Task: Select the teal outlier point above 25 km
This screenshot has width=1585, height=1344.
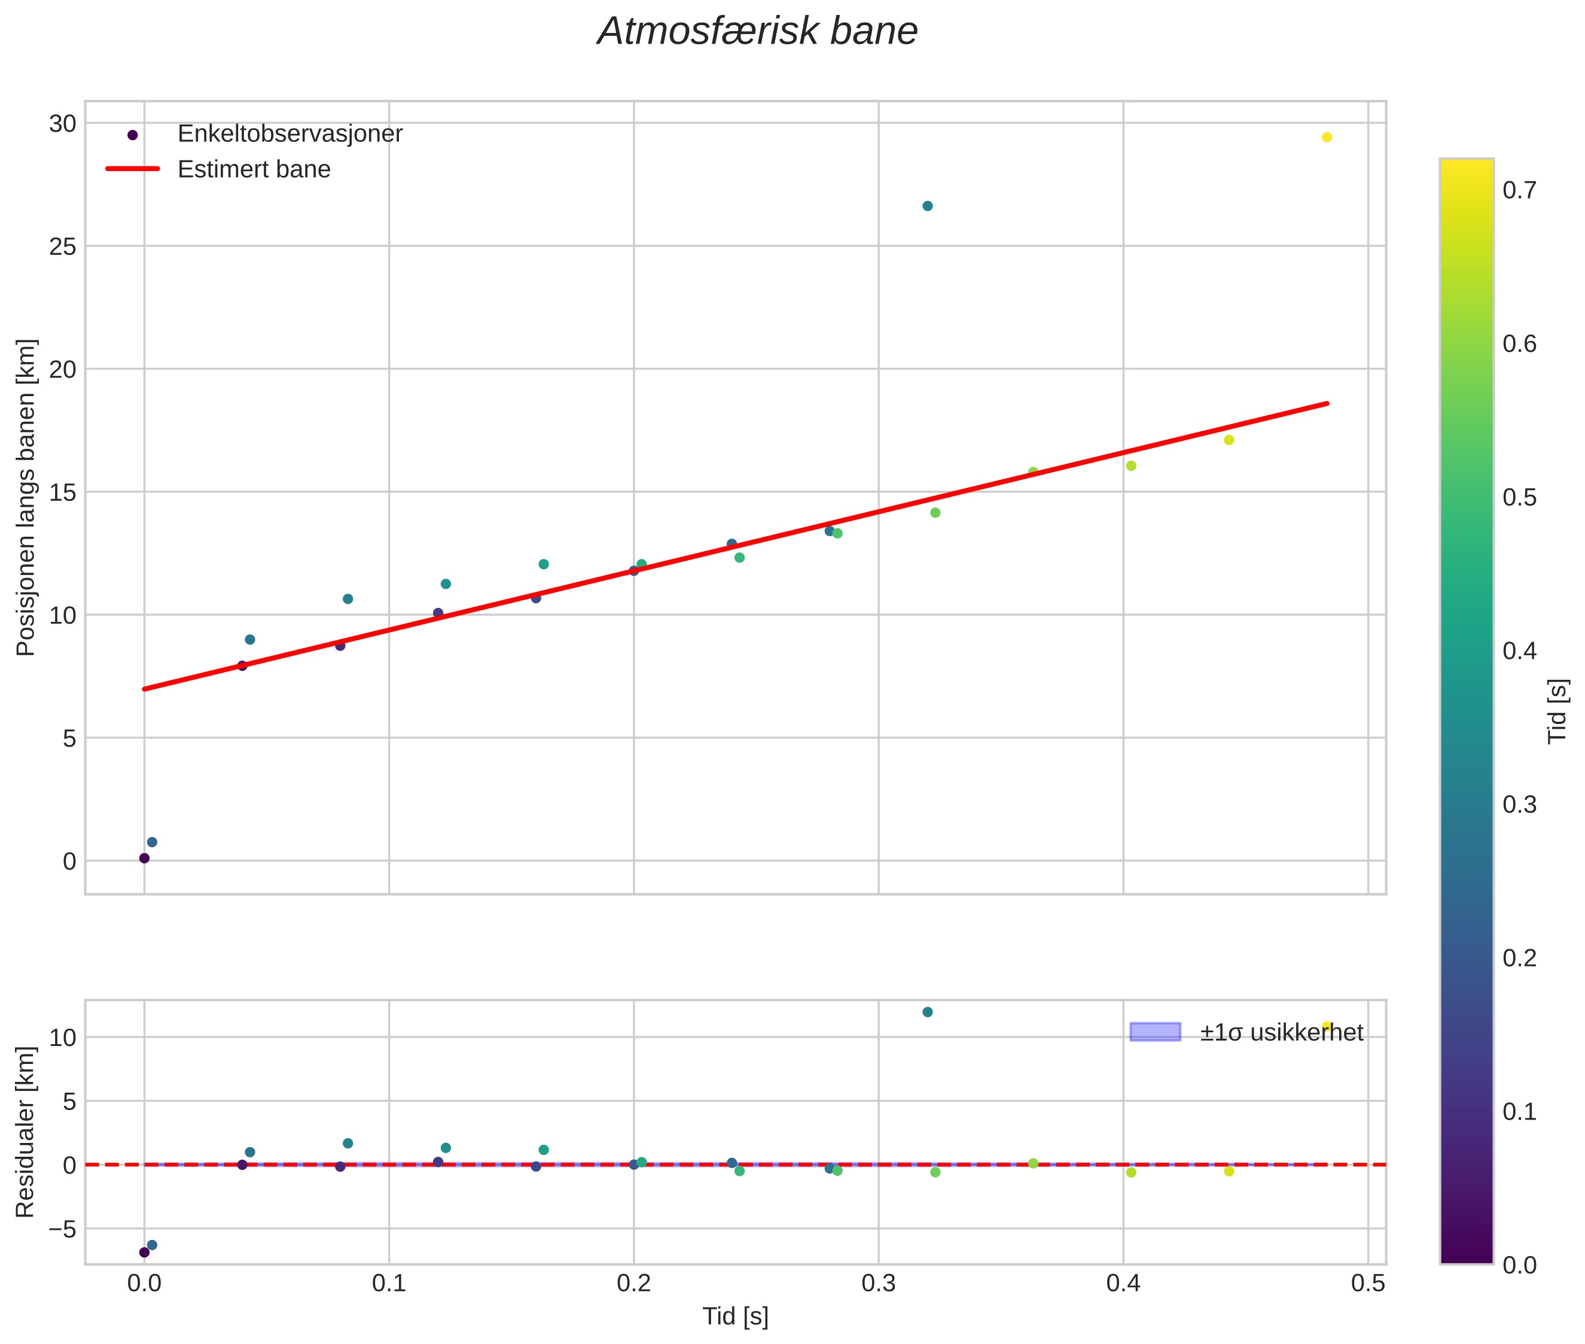Action: (927, 206)
